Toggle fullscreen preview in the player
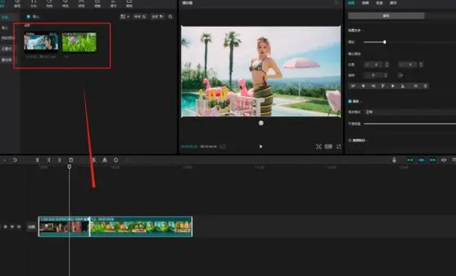Viewport: 456px width, 276px height. [339, 147]
